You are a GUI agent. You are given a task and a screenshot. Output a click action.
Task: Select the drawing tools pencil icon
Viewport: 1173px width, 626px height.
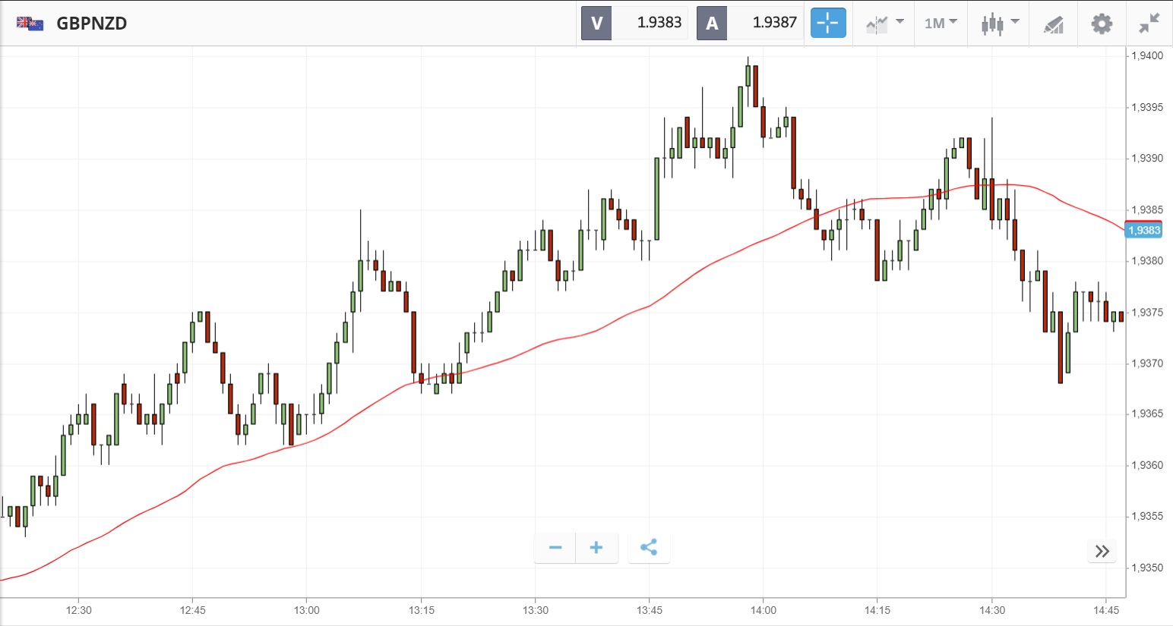tap(1053, 24)
